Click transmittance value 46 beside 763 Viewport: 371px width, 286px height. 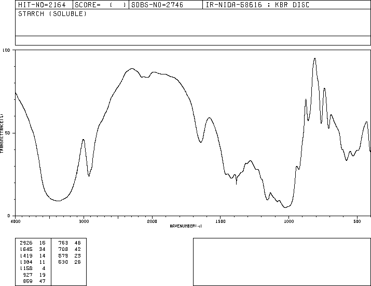(x=78, y=243)
